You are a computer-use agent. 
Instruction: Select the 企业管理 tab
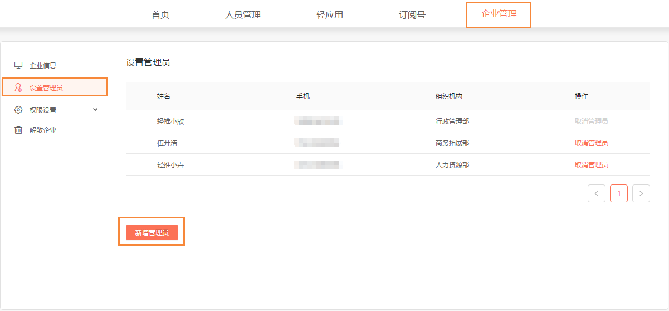point(499,14)
